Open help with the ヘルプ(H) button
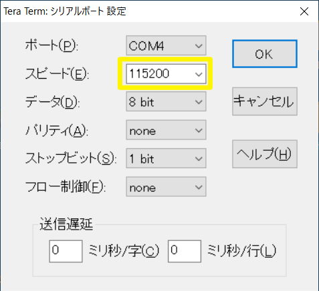Viewport: 319px width, 291px height. (x=265, y=154)
